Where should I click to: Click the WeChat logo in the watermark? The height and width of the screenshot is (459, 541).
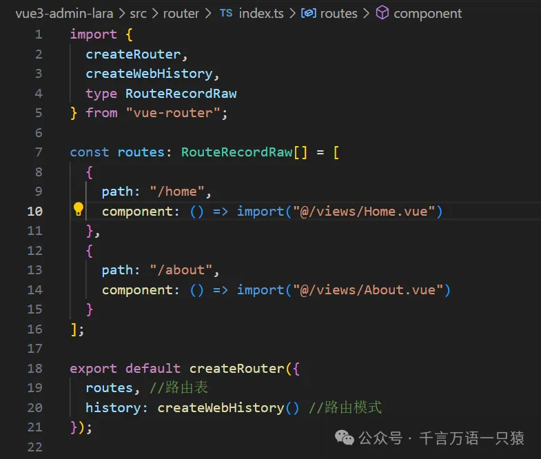point(343,438)
